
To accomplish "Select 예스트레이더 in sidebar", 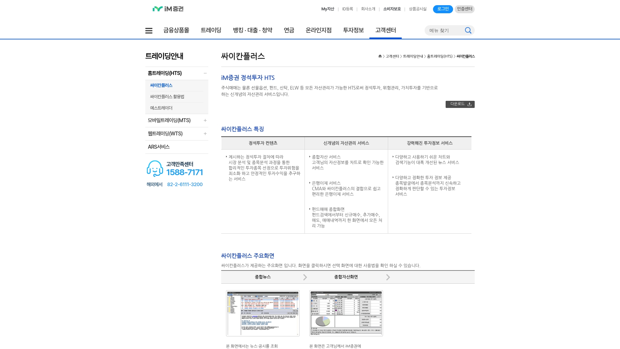I will pyautogui.click(x=161, y=108).
